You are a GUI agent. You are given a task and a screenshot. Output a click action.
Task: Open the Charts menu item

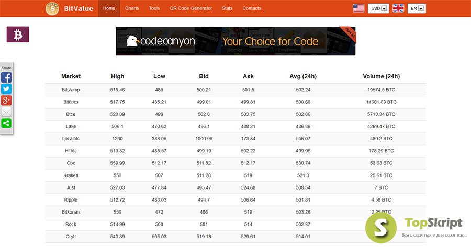coord(132,8)
